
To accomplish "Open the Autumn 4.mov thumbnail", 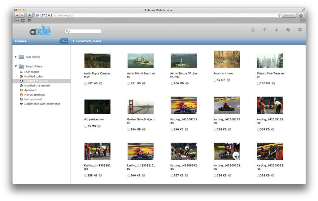I will click(227, 59).
